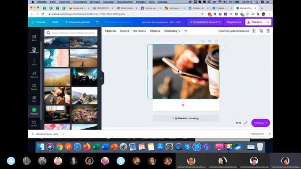Click the rotate handle below the image
This screenshot has height=169, width=301.
(x=183, y=105)
